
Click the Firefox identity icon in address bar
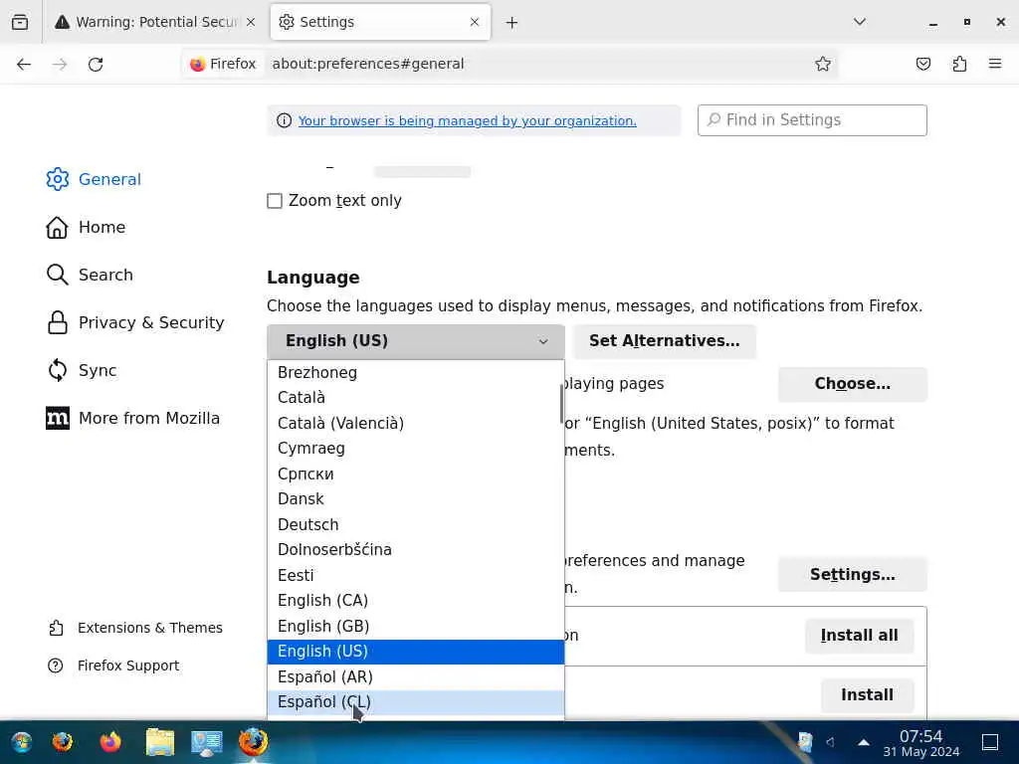(x=223, y=64)
